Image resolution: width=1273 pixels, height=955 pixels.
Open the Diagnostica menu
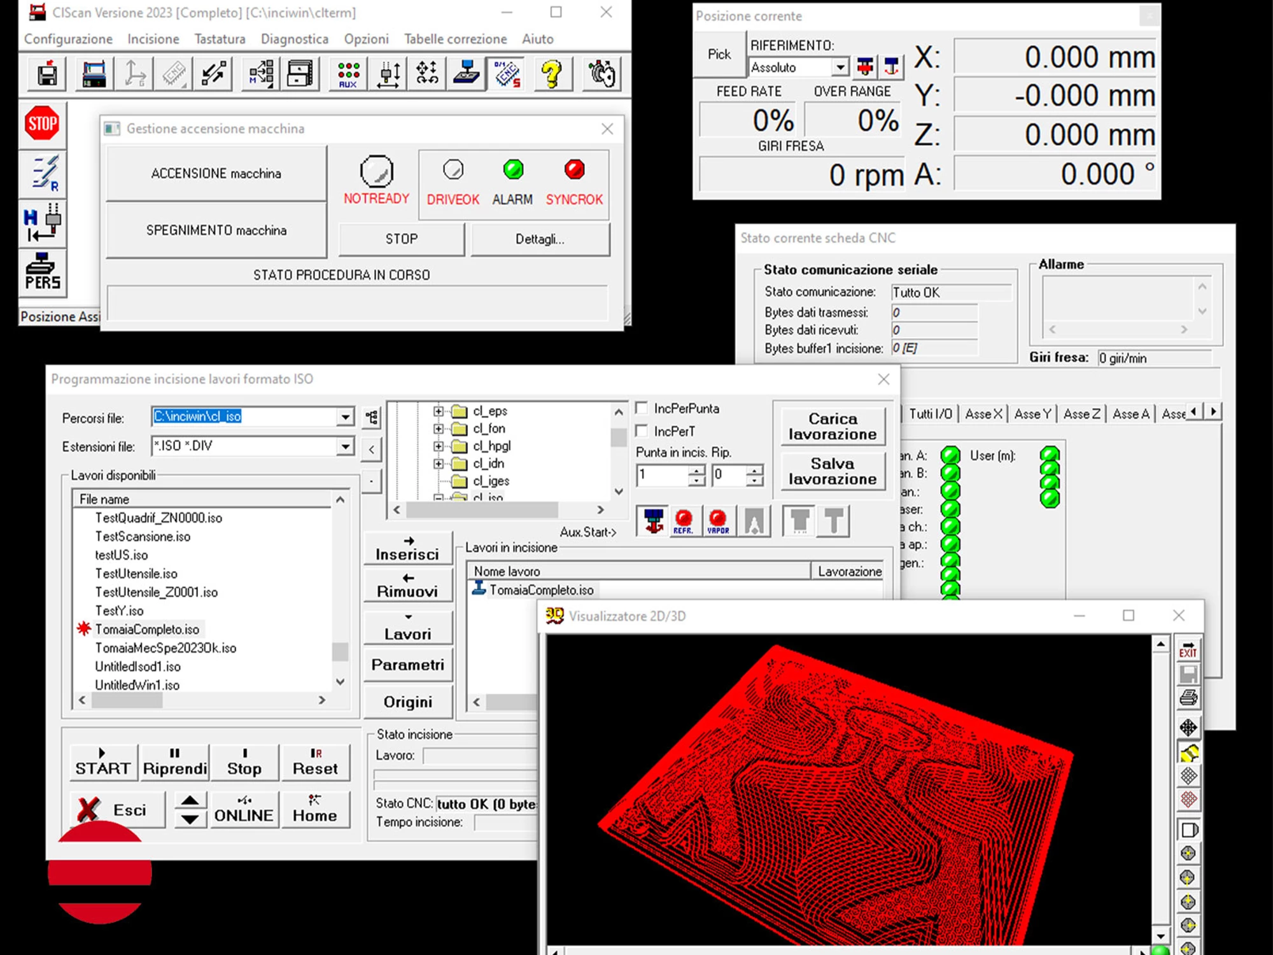(294, 39)
